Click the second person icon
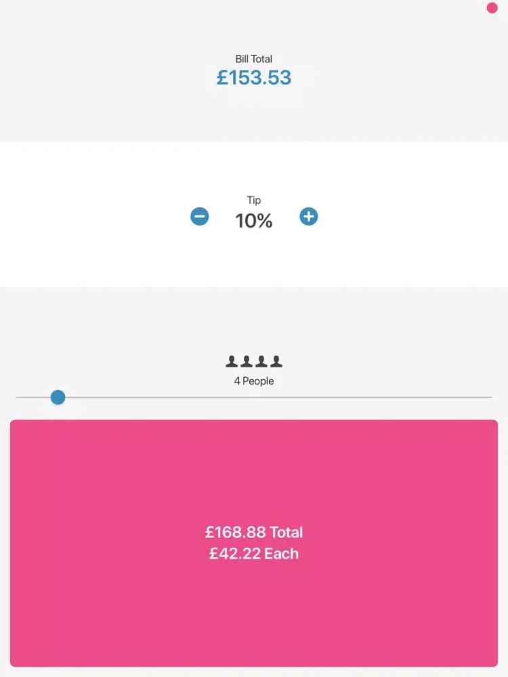The height and width of the screenshot is (677, 508). (x=247, y=362)
